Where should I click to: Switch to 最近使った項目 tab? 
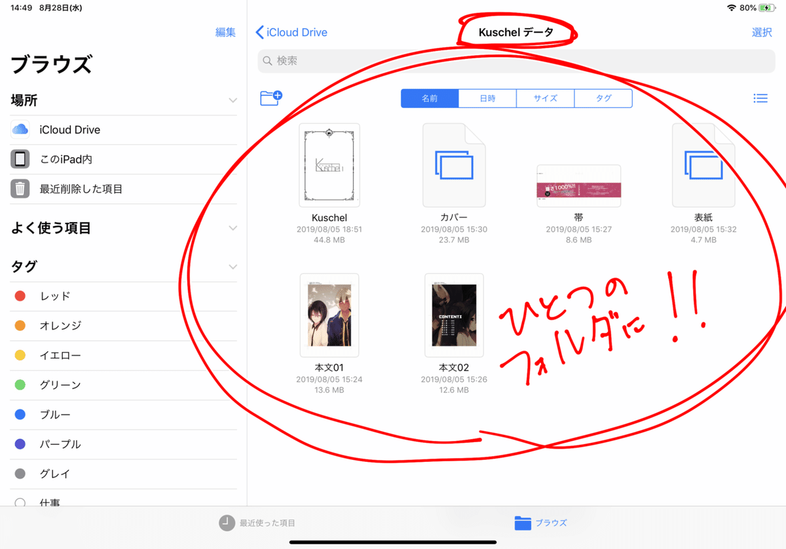click(x=257, y=523)
